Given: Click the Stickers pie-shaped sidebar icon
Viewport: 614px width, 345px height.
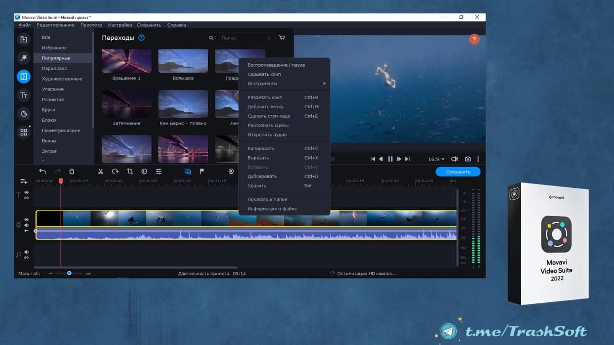Looking at the screenshot, I should [x=24, y=114].
